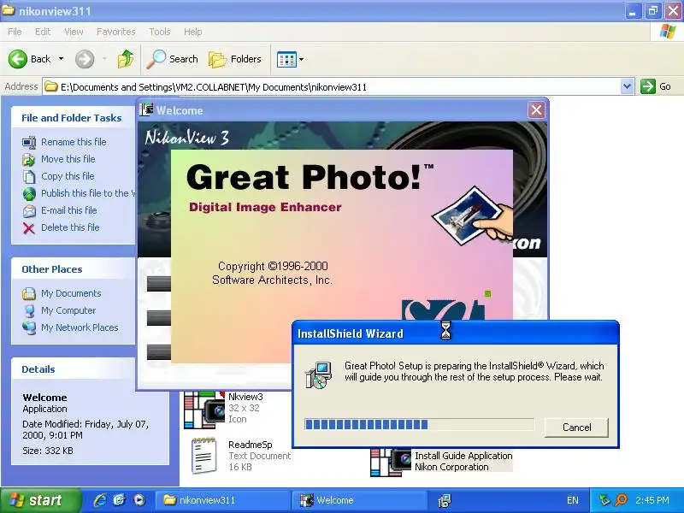This screenshot has height=513, width=684.
Task: Click the folder icon in Explorer title bar
Action: tap(9, 10)
